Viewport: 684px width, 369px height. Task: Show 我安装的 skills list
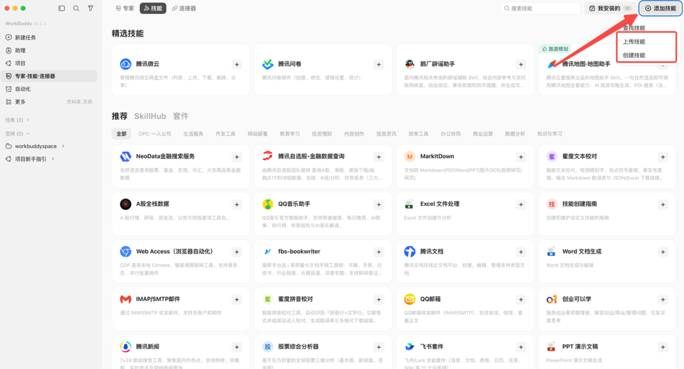pos(610,8)
